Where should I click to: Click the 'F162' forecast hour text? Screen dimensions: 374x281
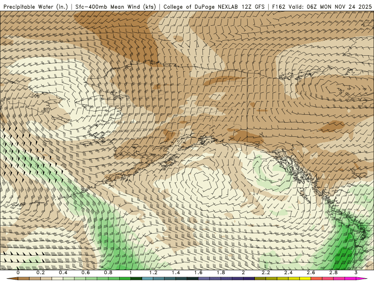[x=279, y=7]
